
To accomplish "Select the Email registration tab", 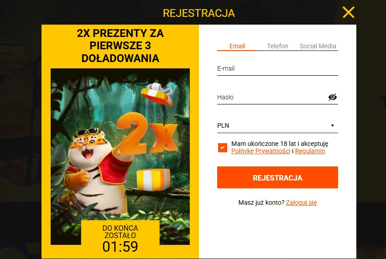I will 237,46.
